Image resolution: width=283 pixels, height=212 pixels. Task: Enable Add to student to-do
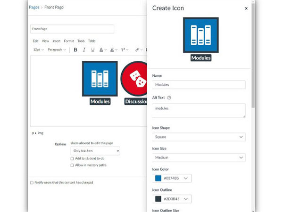[x=72, y=159]
